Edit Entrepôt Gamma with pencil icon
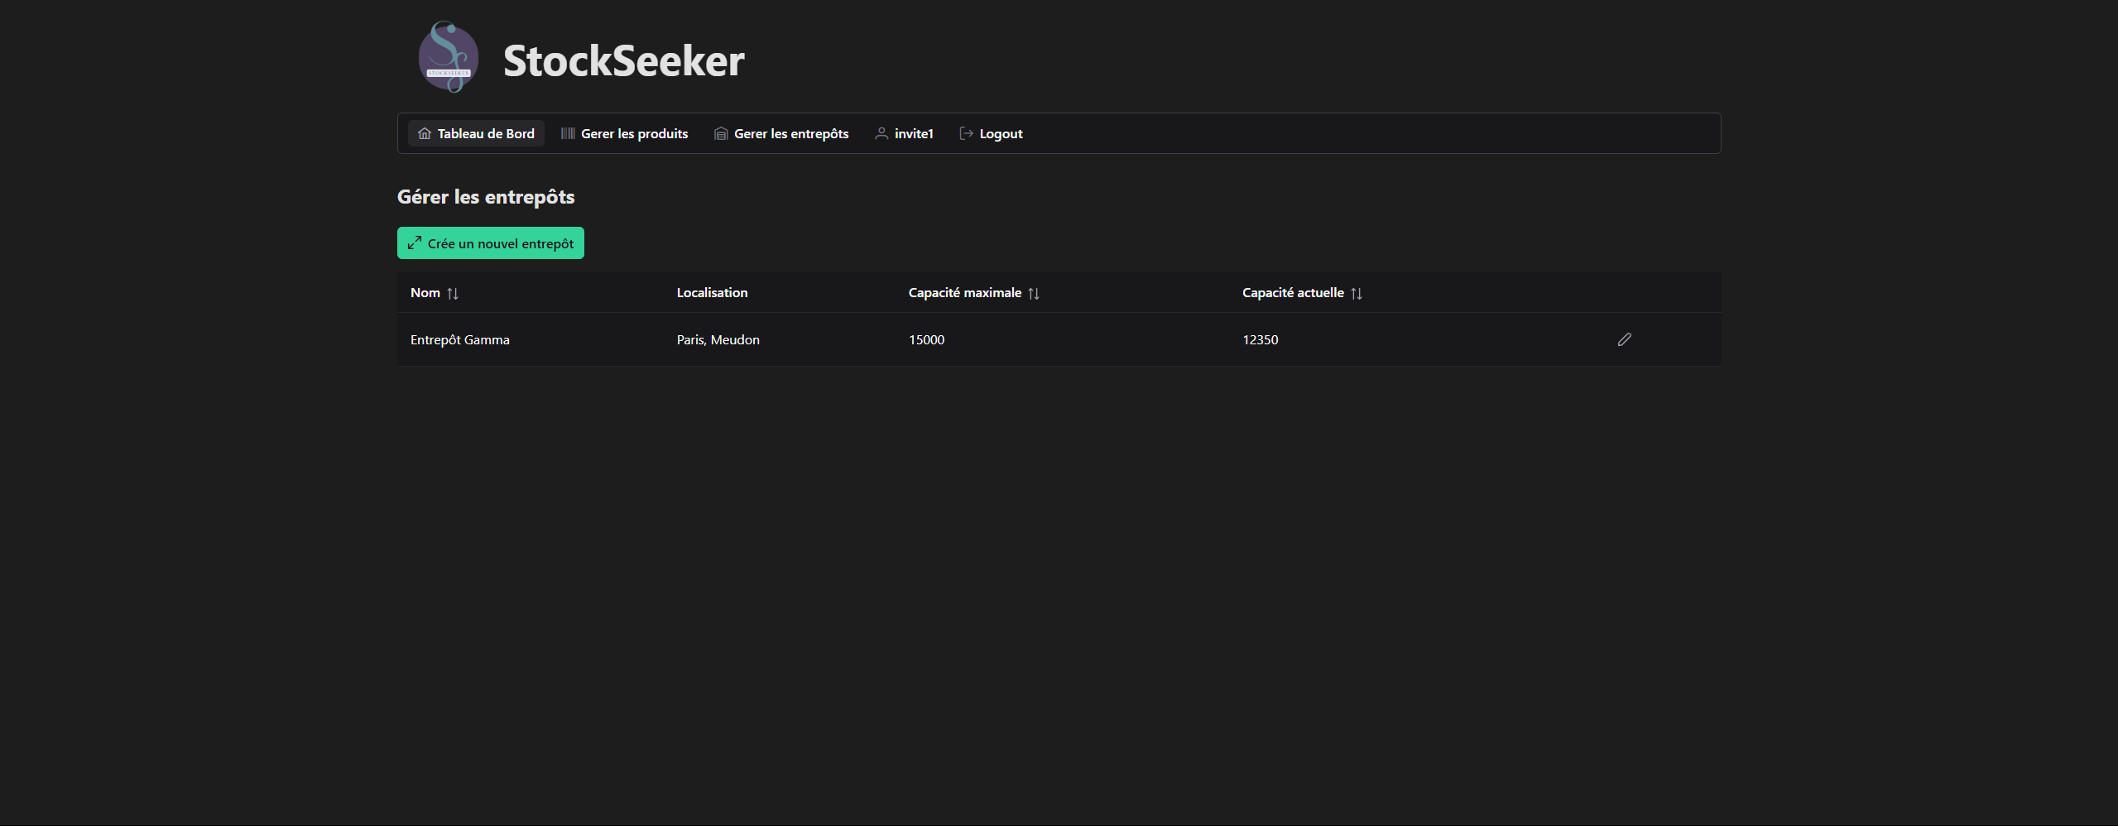The image size is (2118, 826). 1625,339
